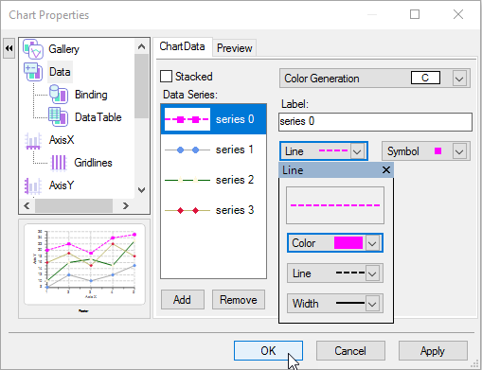Click the Label text field
This screenshot has width=482, height=370.
375,122
